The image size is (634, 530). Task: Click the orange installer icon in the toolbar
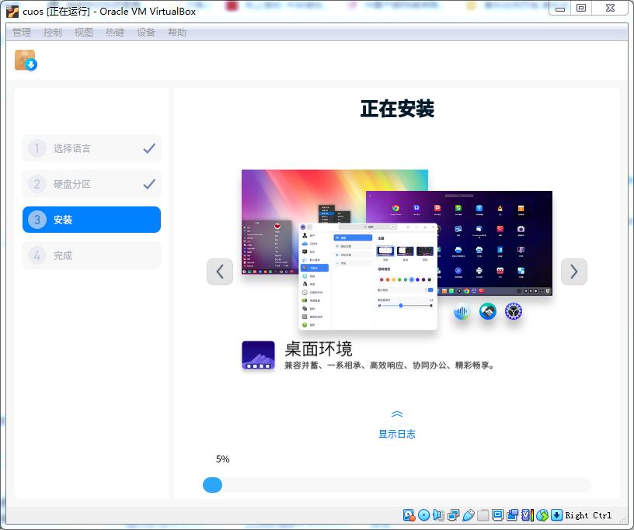(23, 60)
